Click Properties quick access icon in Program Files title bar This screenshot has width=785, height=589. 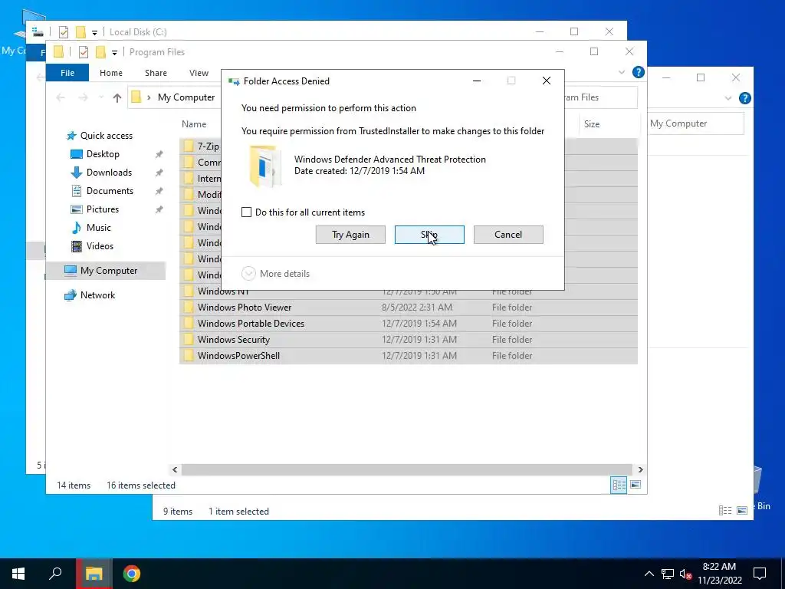[84, 52]
